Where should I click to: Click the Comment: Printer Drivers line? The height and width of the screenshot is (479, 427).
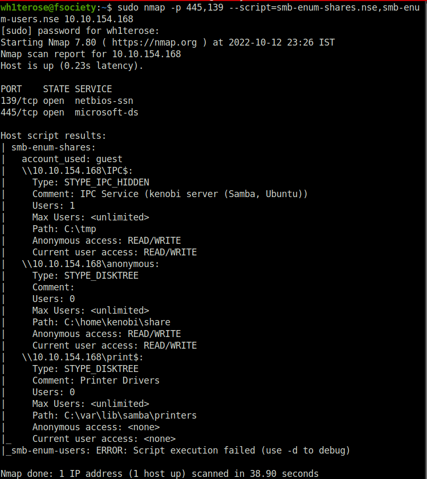(x=95, y=380)
